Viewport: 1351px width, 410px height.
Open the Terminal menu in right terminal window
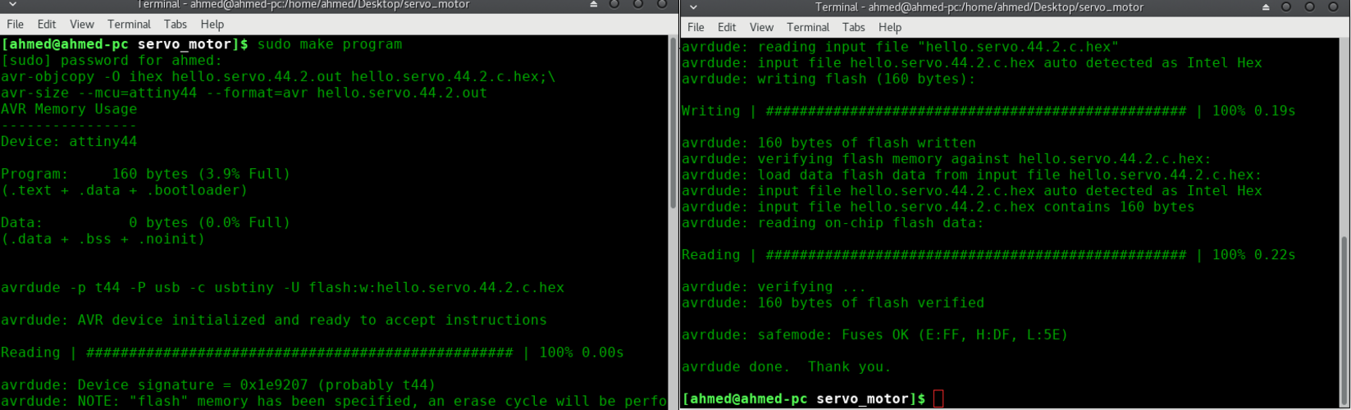pos(809,27)
